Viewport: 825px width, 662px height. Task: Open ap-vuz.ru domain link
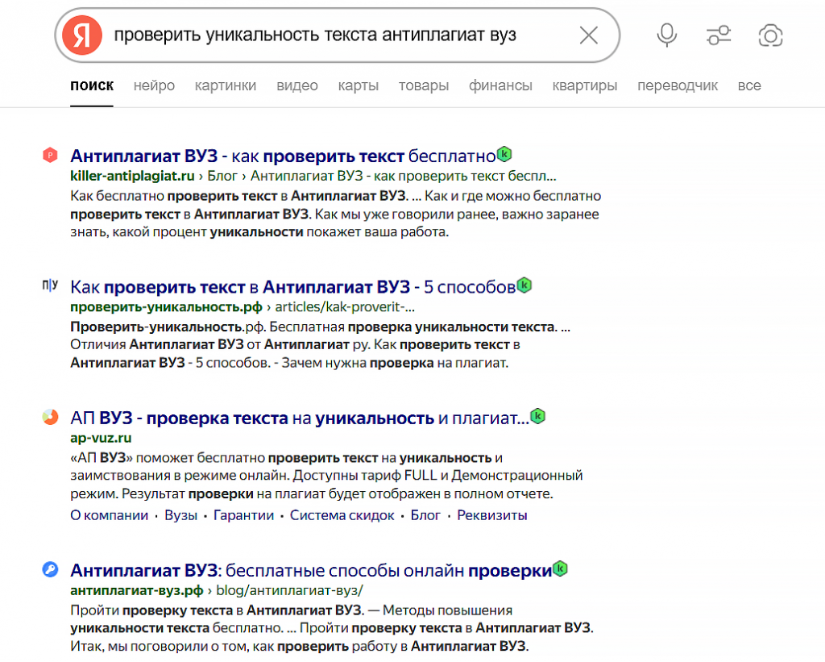click(101, 438)
